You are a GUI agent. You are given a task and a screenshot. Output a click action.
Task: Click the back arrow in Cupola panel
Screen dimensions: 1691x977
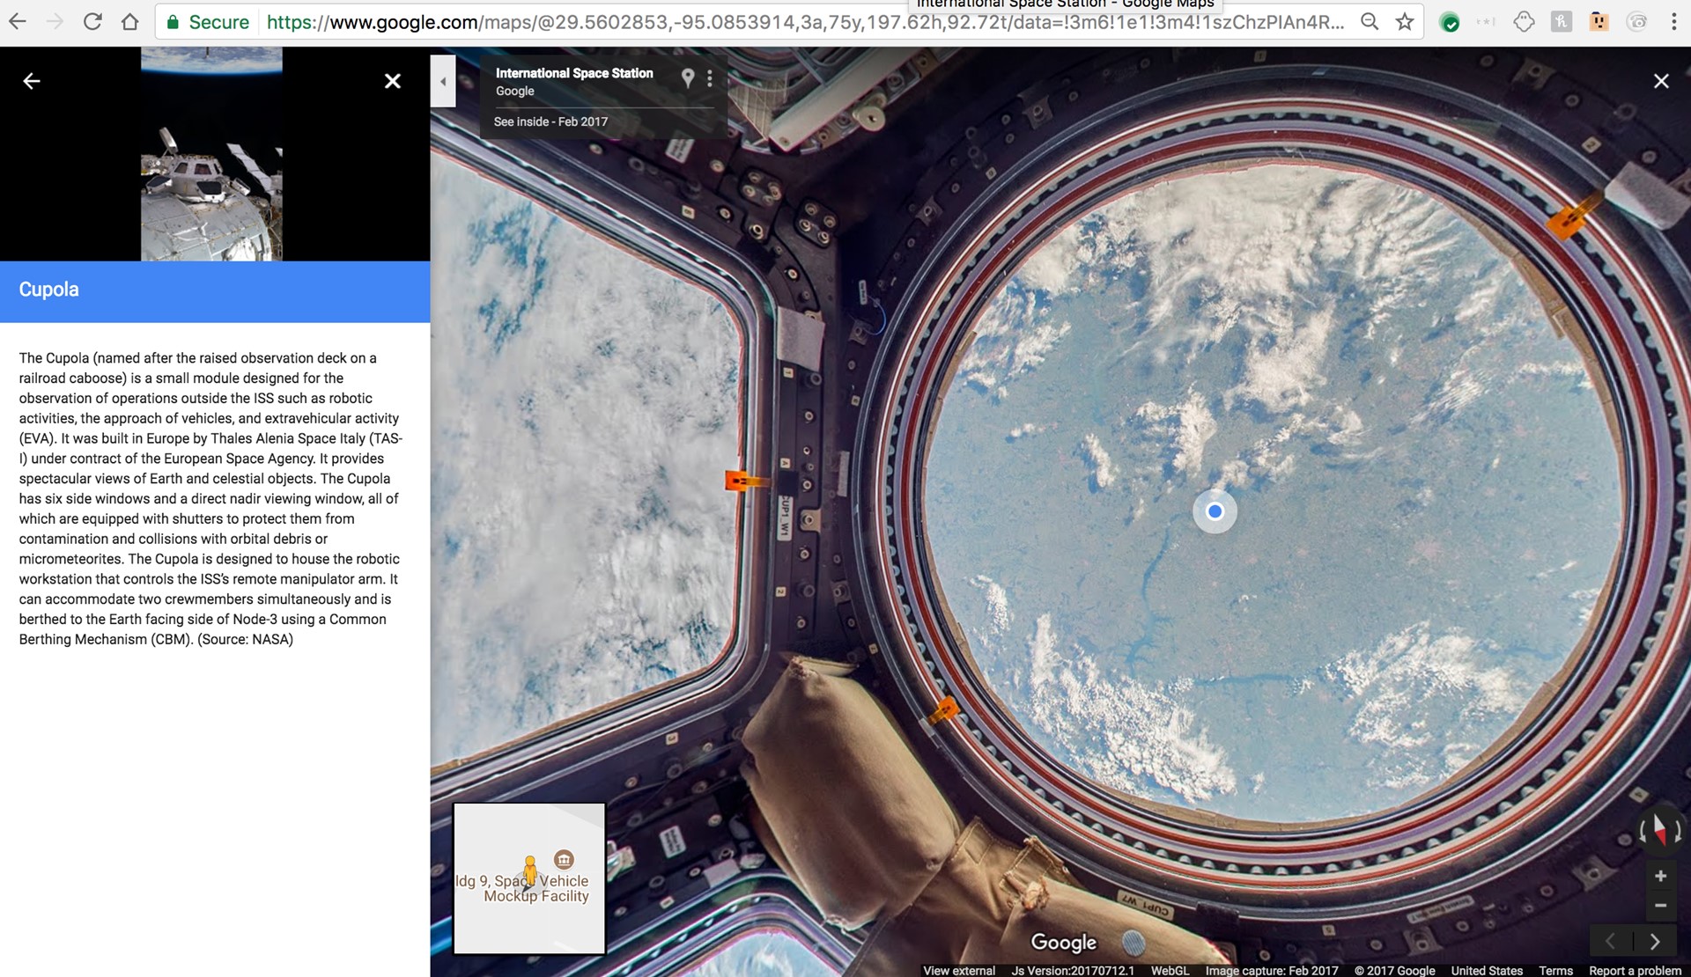32,81
